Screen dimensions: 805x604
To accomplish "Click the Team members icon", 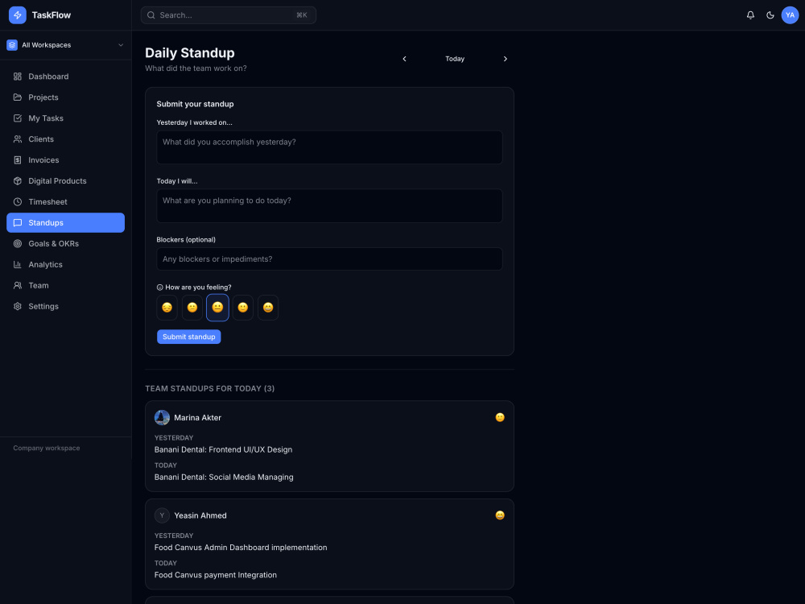I will click(18, 285).
